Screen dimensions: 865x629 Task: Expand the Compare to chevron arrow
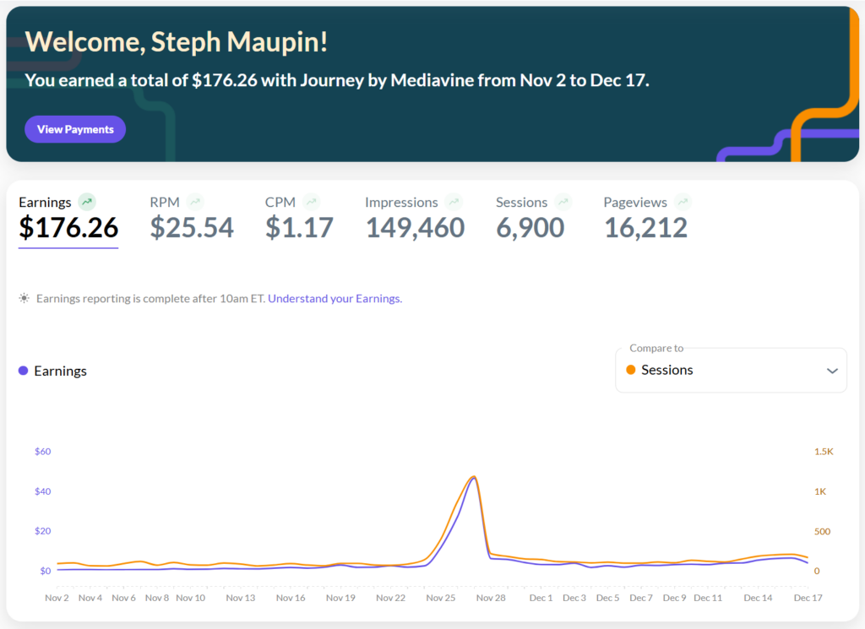[x=832, y=371]
